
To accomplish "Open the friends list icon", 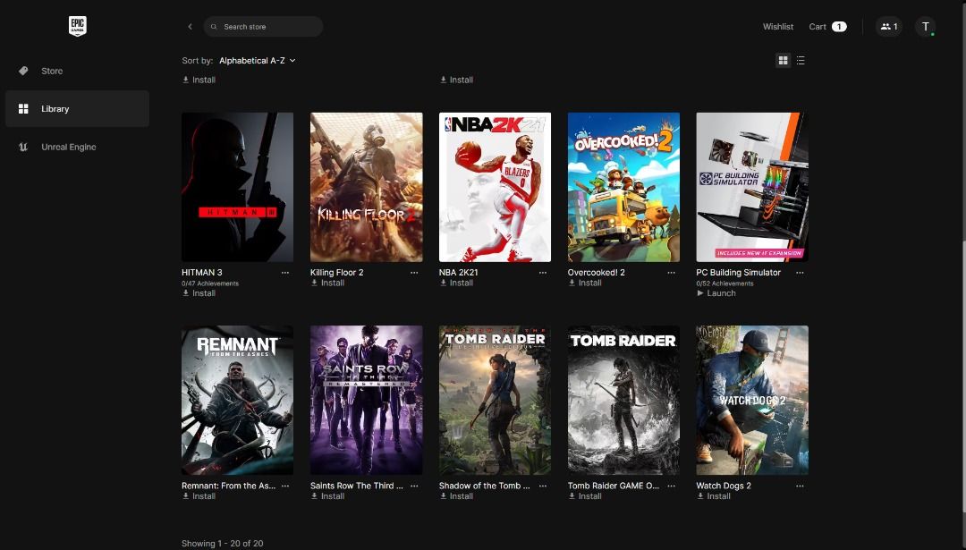I will pos(888,27).
